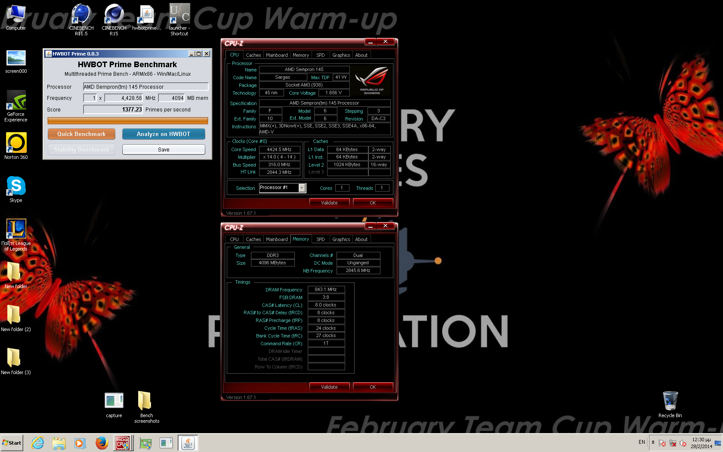The image size is (723, 452).
Task: Minimize the top CPU-Z window
Action: tap(370, 42)
